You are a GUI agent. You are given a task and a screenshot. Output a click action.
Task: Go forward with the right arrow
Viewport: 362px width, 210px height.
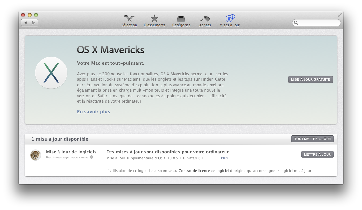34,23
